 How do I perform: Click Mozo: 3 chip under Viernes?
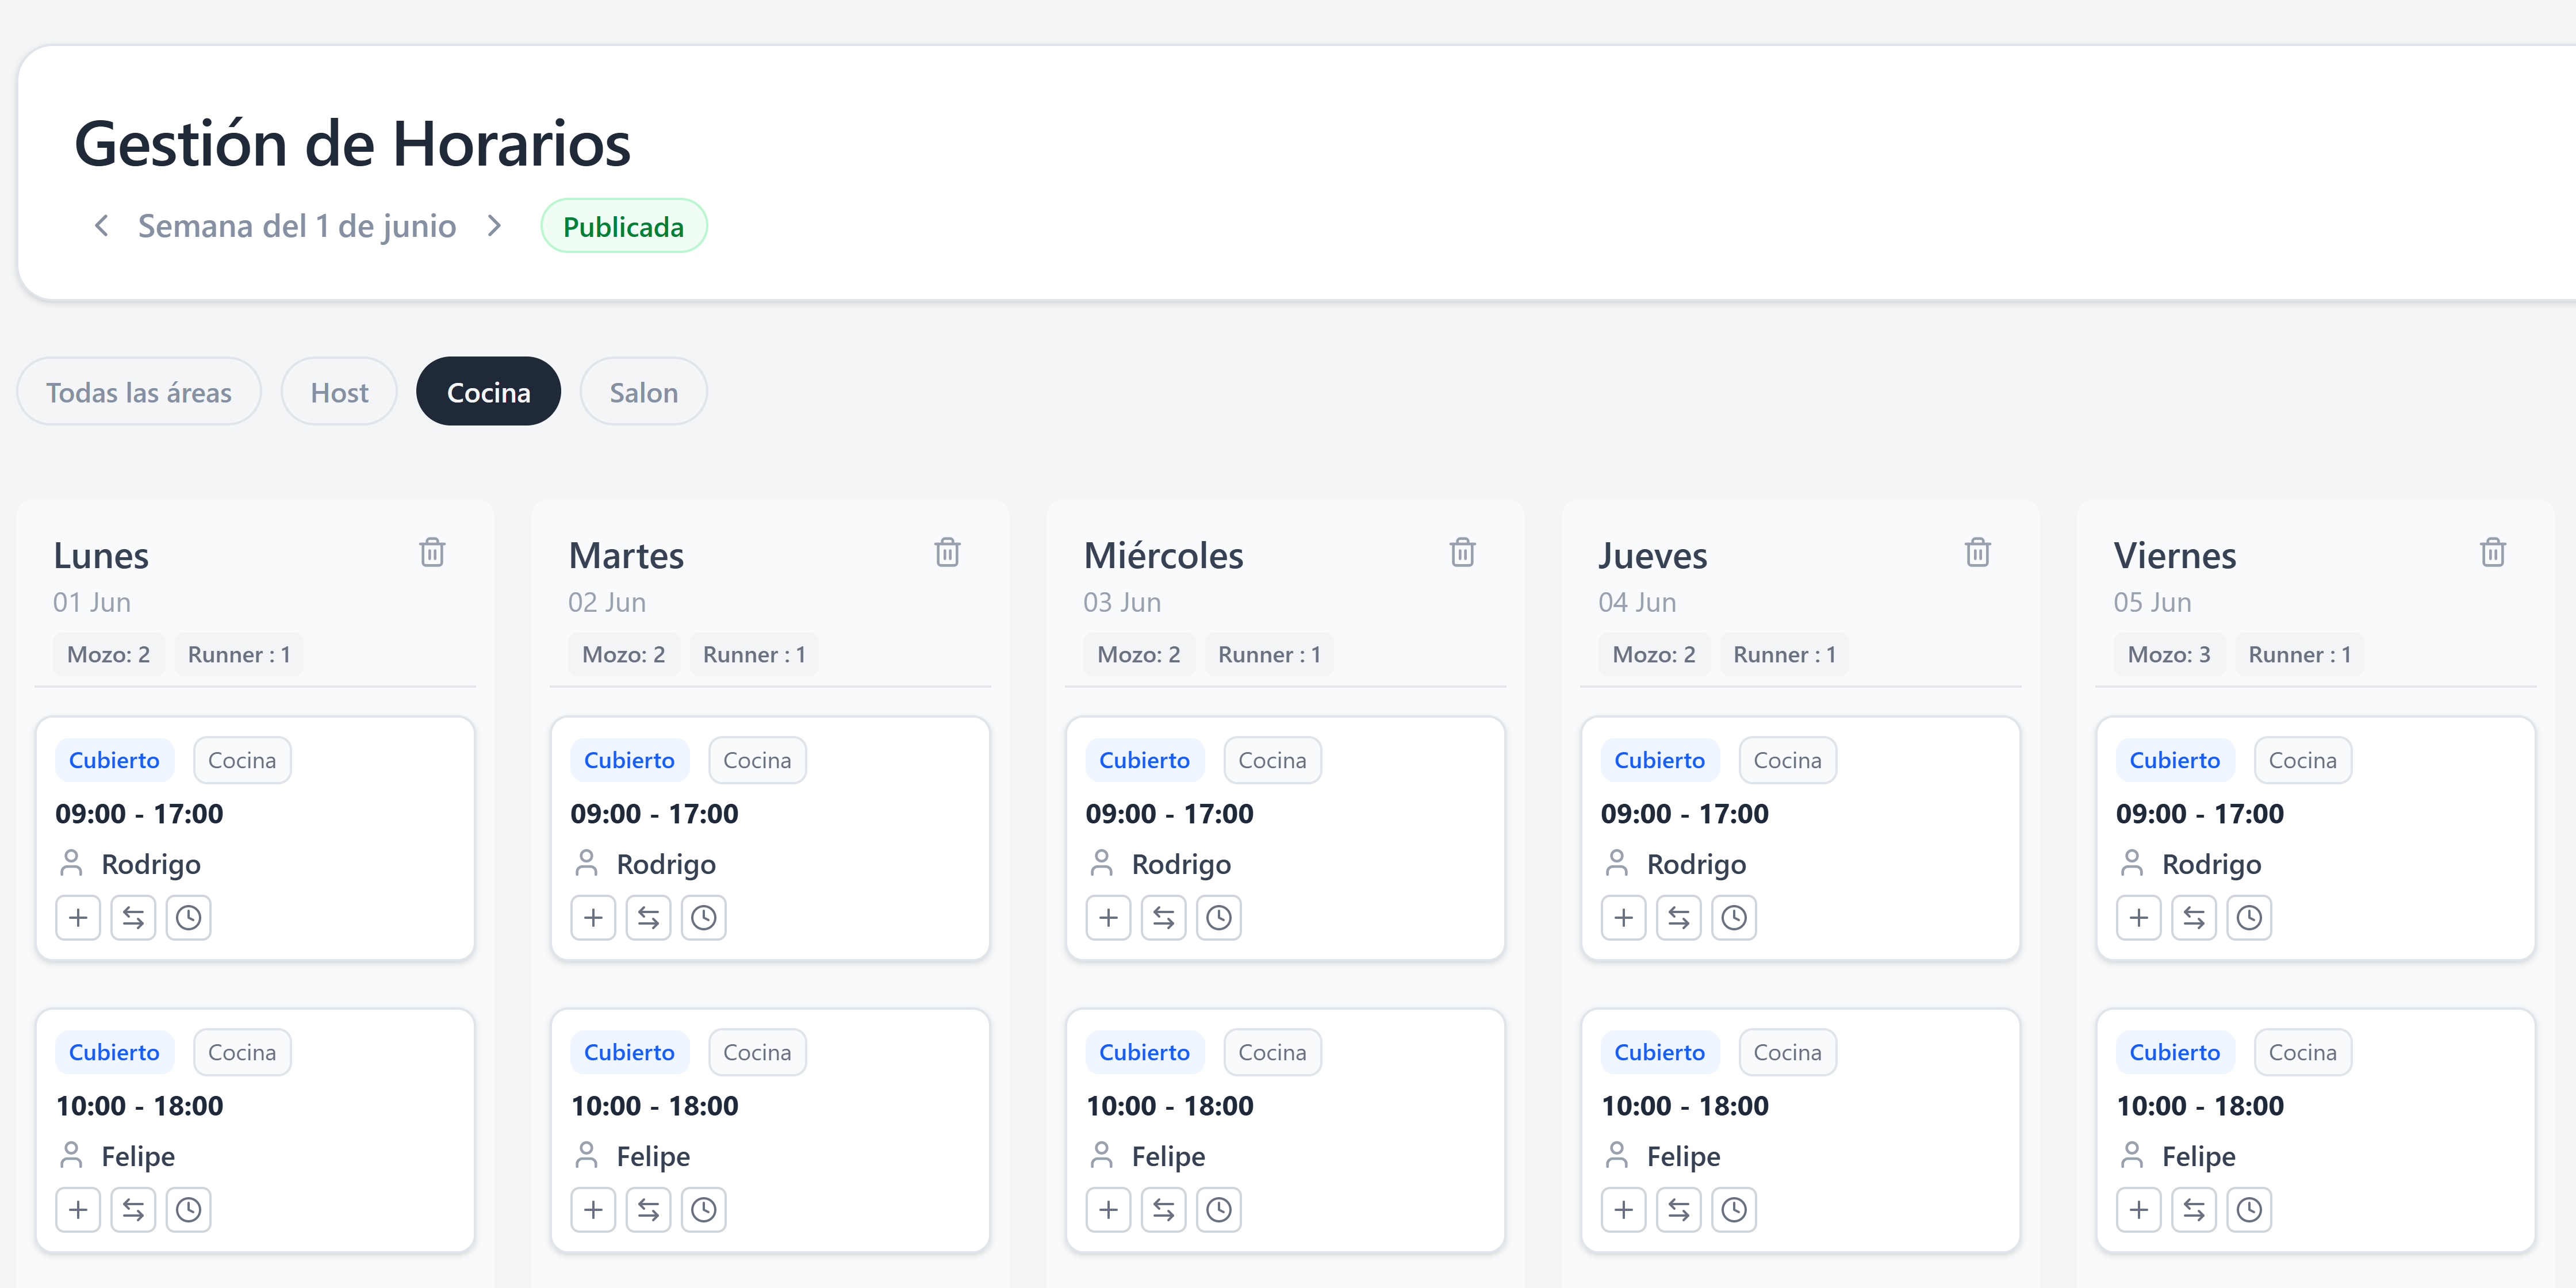tap(2169, 654)
